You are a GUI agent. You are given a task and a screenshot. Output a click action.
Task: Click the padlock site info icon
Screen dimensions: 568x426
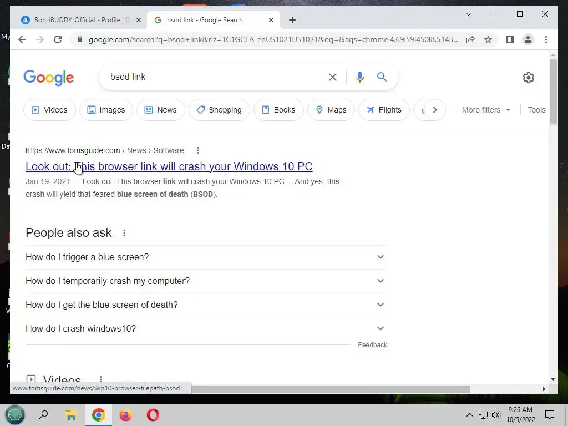80,39
